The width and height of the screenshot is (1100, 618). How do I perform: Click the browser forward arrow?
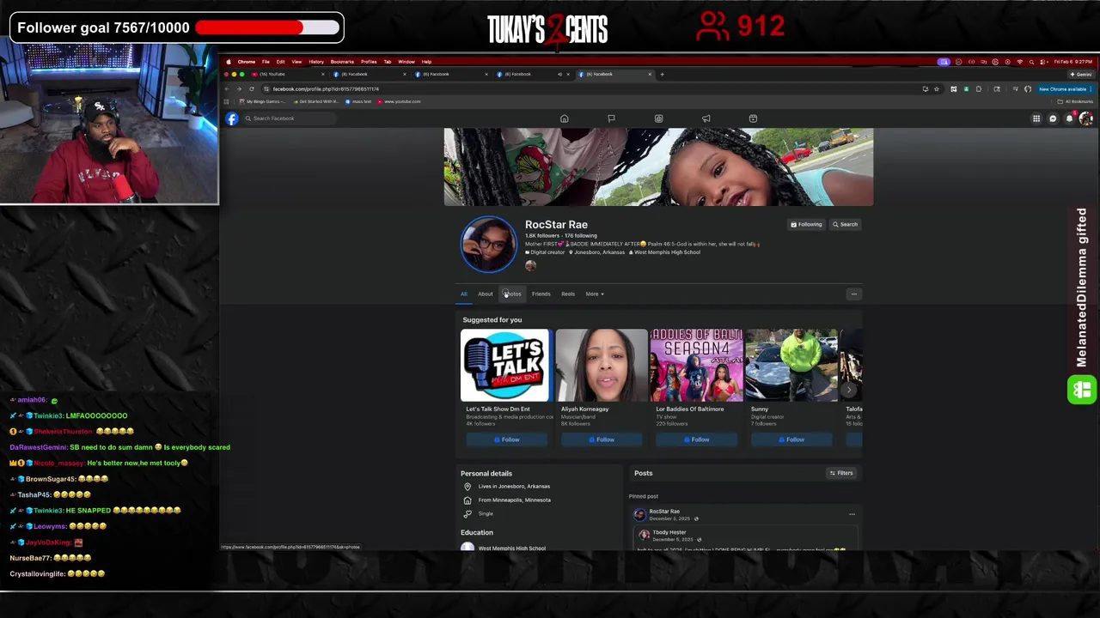tap(240, 89)
